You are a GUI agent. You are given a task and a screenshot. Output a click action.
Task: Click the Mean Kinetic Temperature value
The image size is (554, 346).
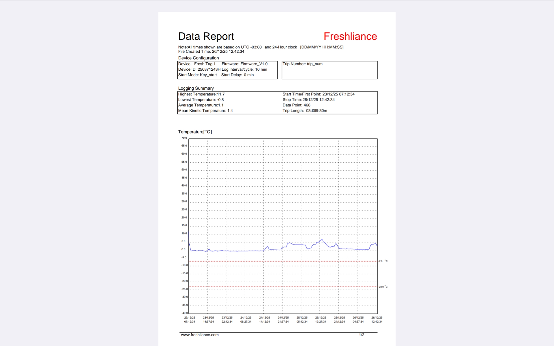(x=205, y=111)
